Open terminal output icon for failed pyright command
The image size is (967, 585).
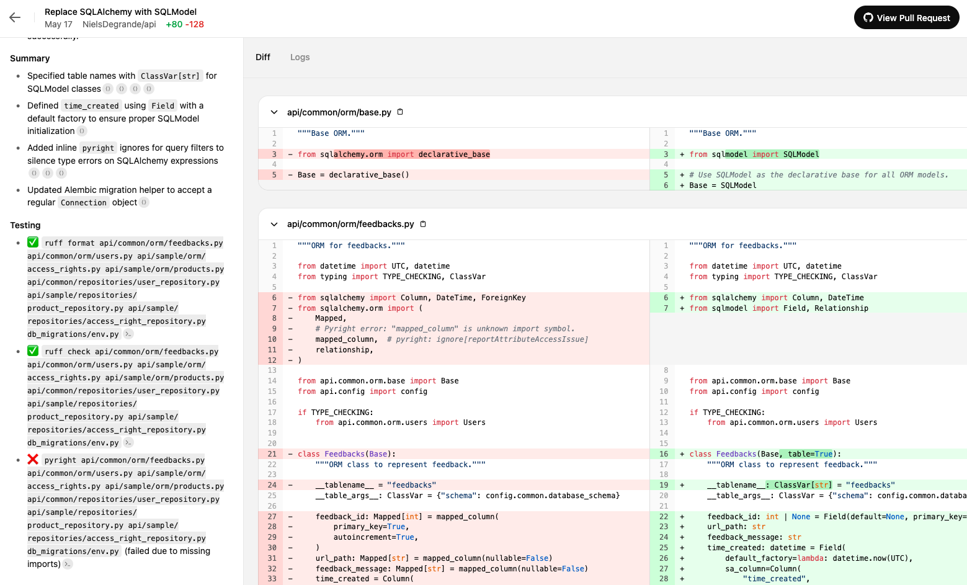68,564
